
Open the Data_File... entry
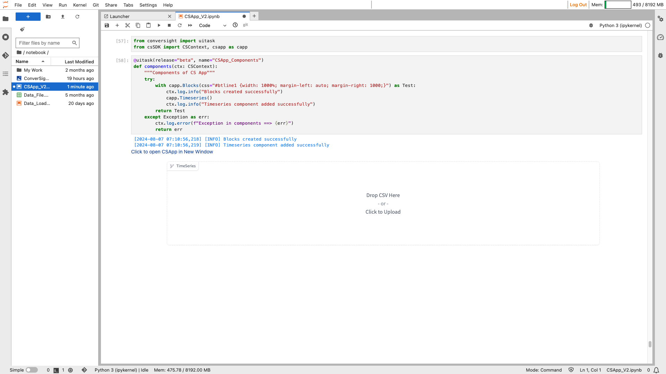[55, 95]
